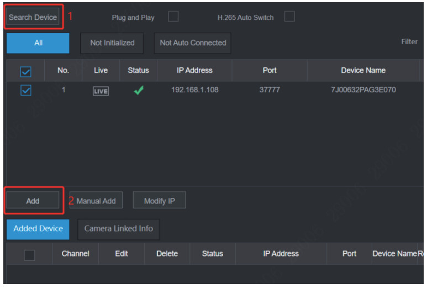Select IP address 192.168.1.108 cell
The width and height of the screenshot is (427, 288).
(194, 90)
